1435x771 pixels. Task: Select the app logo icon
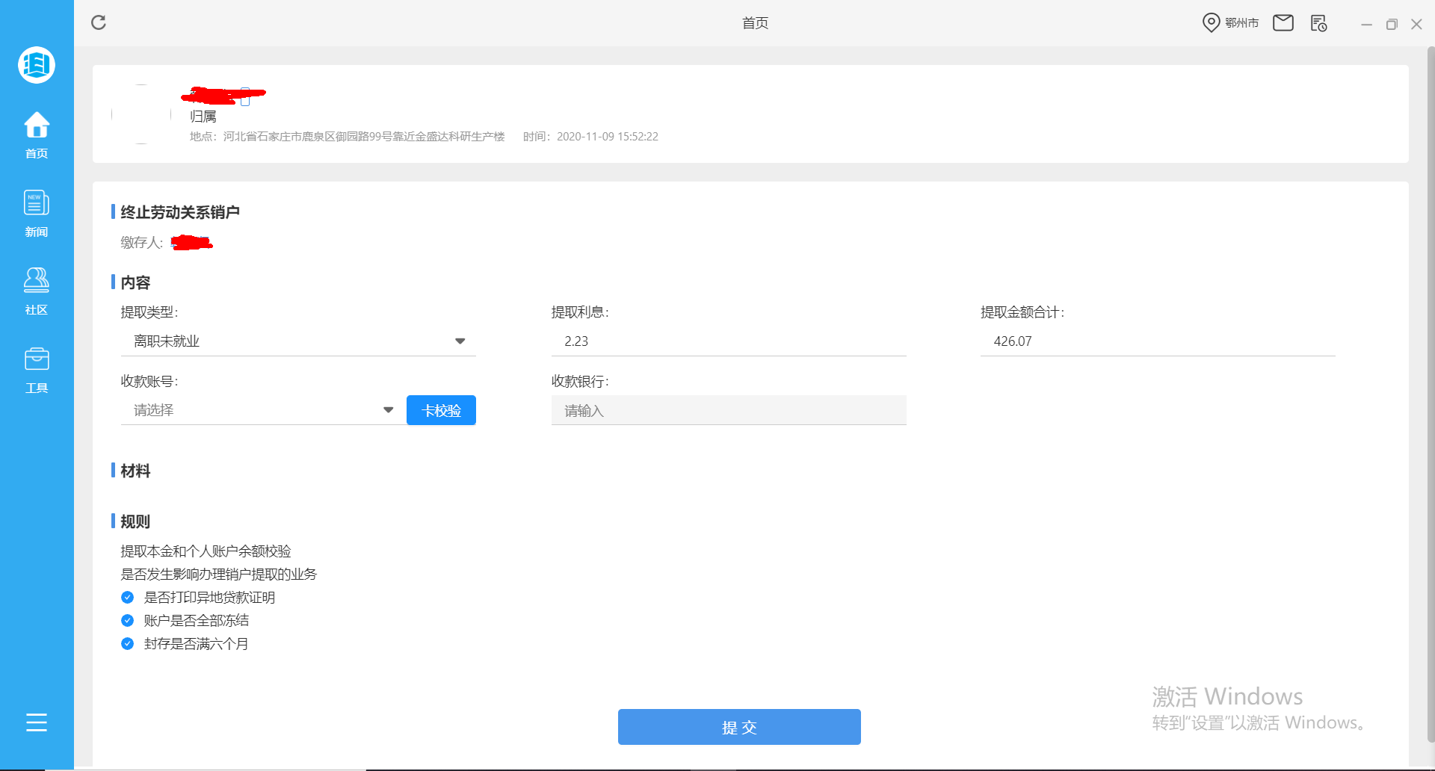pyautogui.click(x=36, y=65)
